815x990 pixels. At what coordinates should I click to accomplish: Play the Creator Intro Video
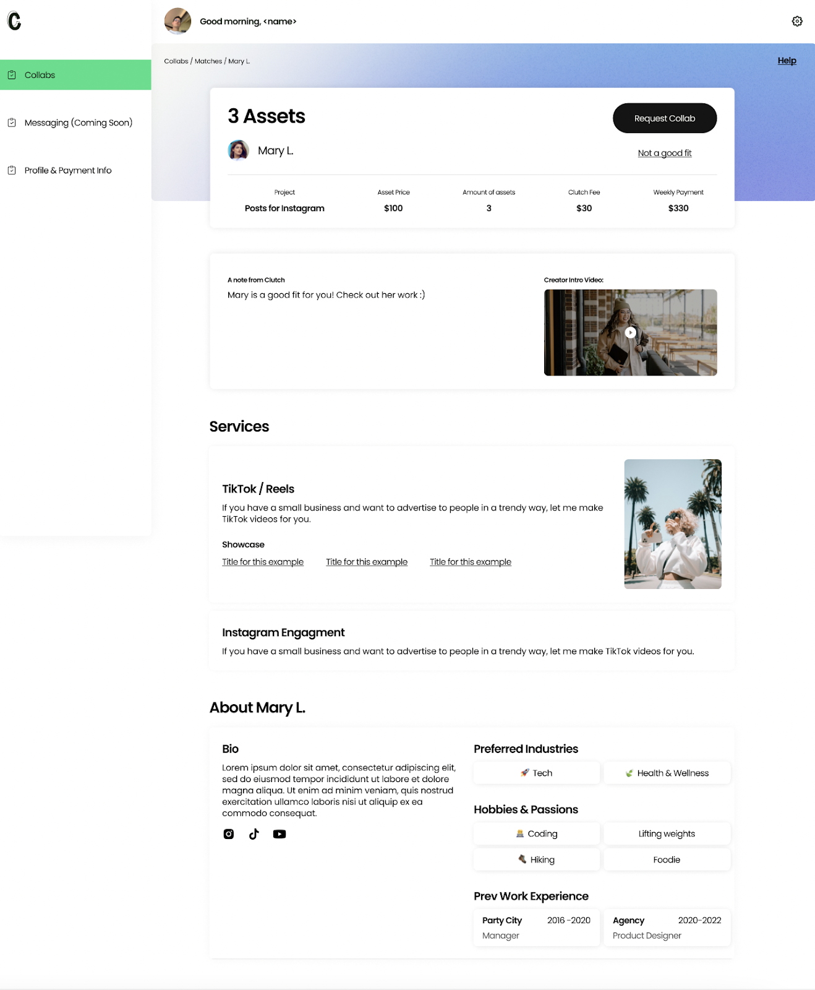(630, 332)
